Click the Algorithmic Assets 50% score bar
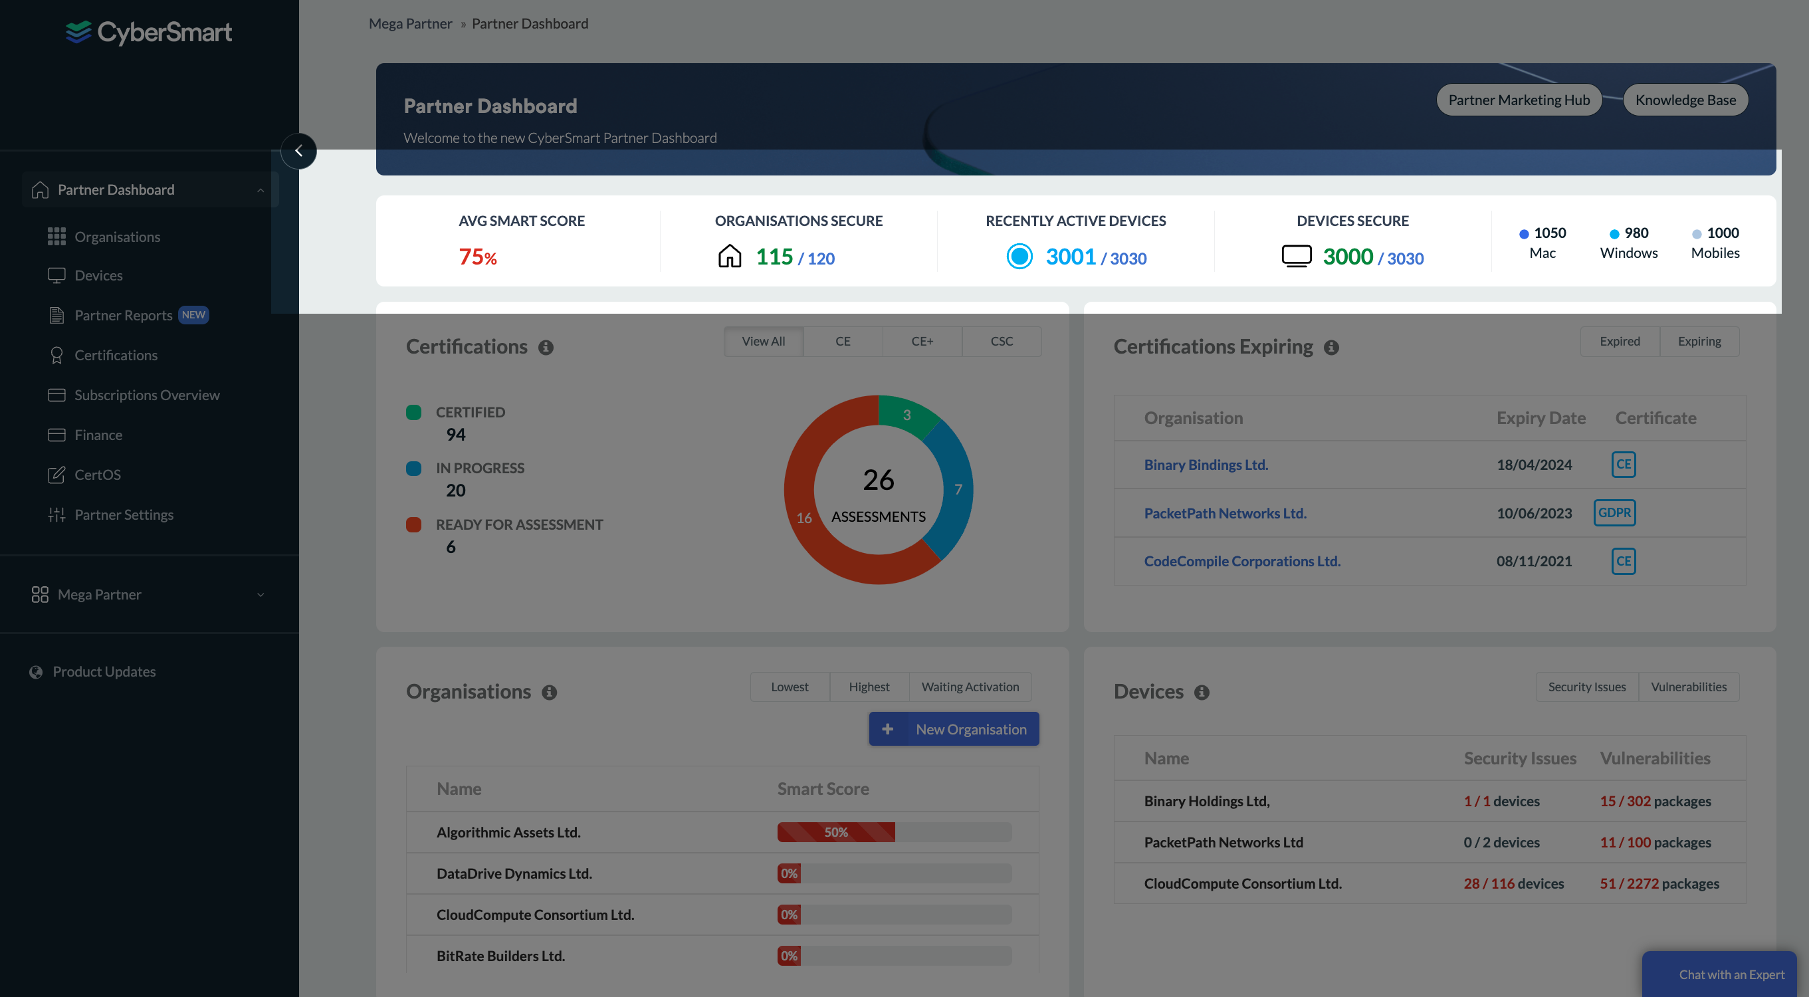 [894, 832]
